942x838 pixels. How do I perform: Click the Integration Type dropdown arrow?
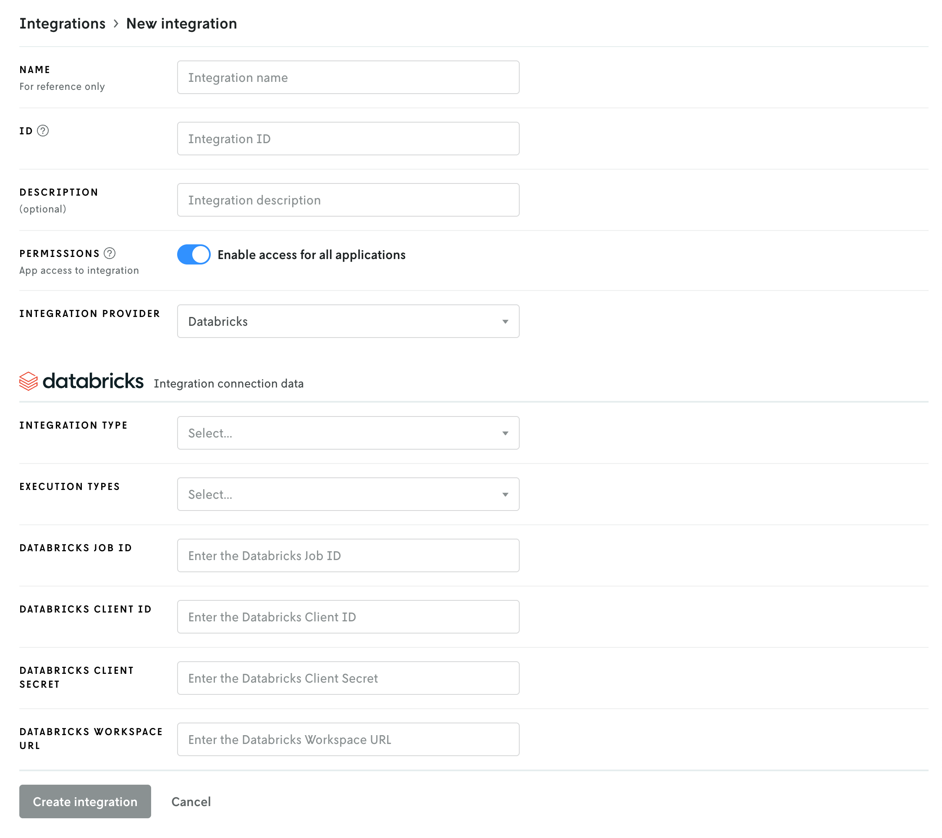point(505,433)
